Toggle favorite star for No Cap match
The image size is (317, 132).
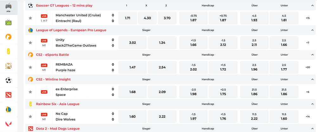pos(30,117)
